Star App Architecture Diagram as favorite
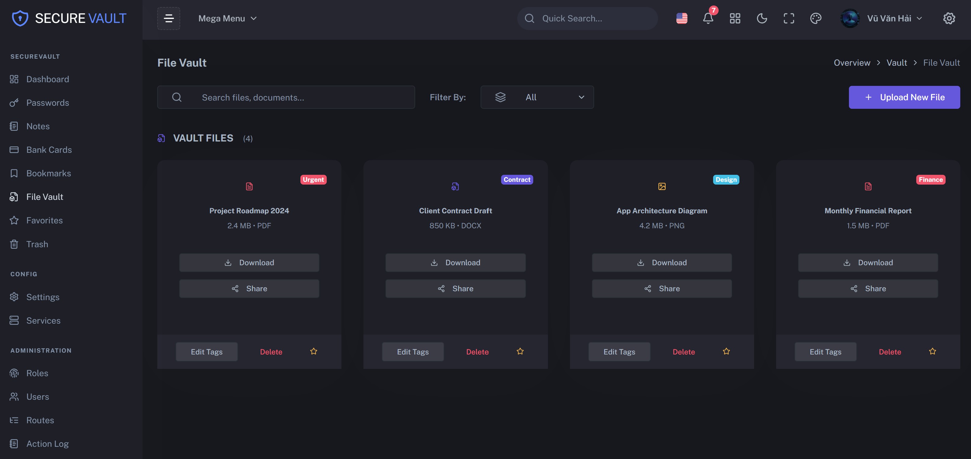The height and width of the screenshot is (459, 971). tap(726, 351)
